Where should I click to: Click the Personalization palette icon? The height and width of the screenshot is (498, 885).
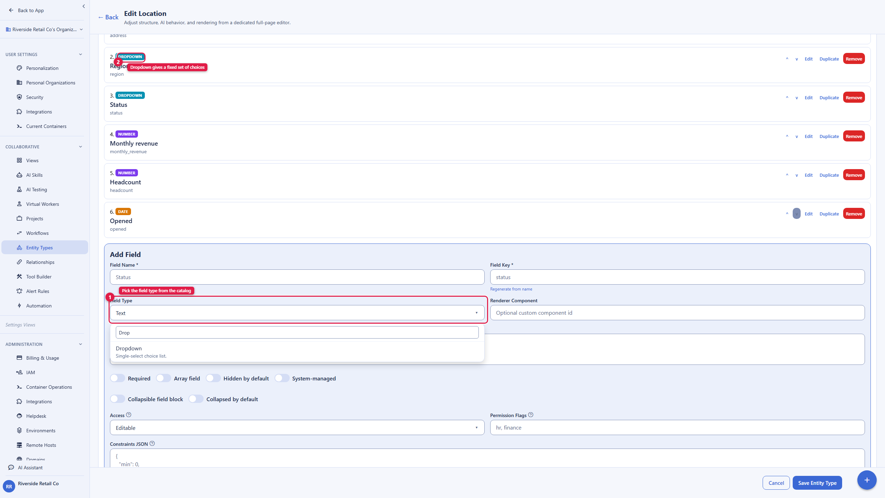pos(19,68)
